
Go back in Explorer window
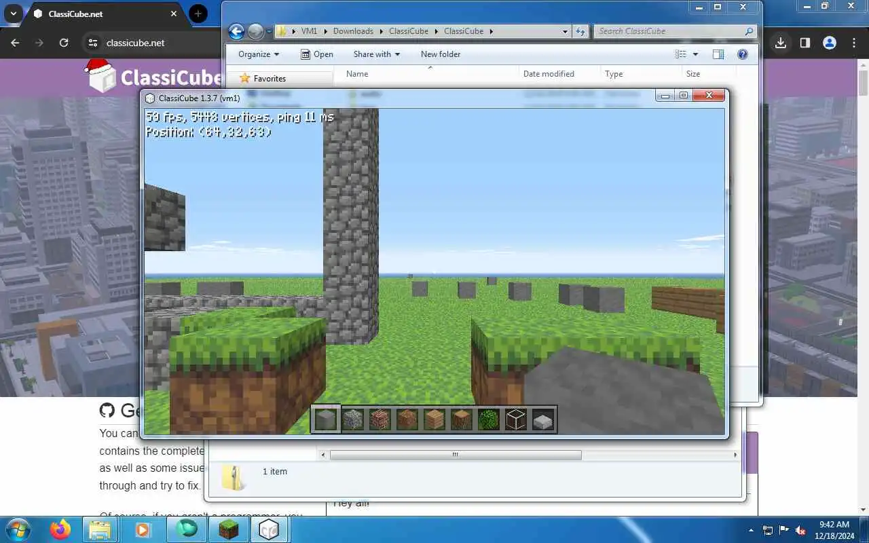pos(236,31)
